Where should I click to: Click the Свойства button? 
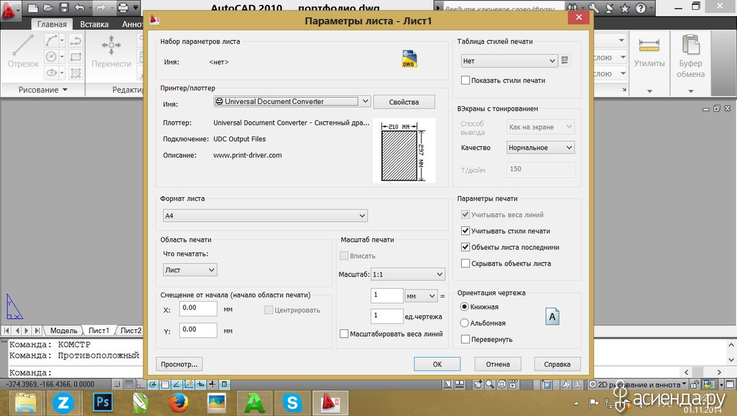click(404, 102)
